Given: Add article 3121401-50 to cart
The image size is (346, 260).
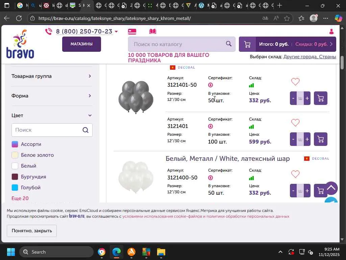Looking at the screenshot, I should tap(320, 98).
